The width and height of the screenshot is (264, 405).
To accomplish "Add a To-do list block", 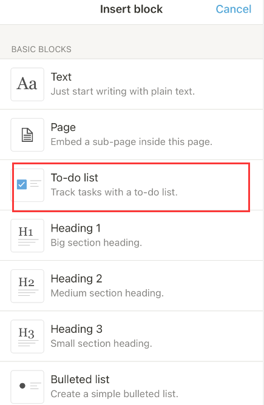I will click(x=132, y=185).
